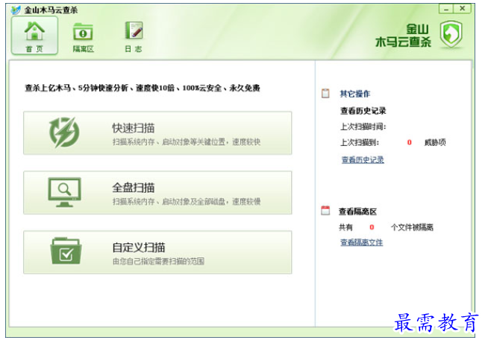The image size is (485, 346).
Task: Start 全盘扫描 full disk scan
Action: [x=157, y=193]
